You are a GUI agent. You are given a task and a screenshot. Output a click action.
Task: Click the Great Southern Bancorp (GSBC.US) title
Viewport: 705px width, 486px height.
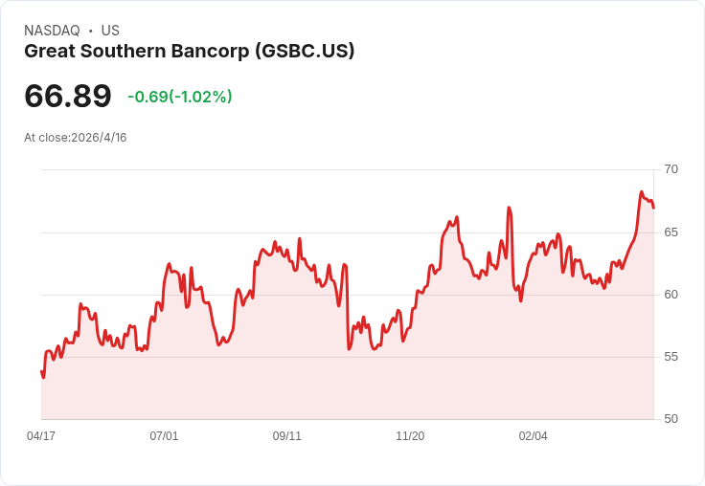click(190, 52)
